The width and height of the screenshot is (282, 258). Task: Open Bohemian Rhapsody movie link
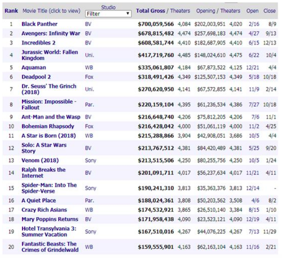pos(48,126)
